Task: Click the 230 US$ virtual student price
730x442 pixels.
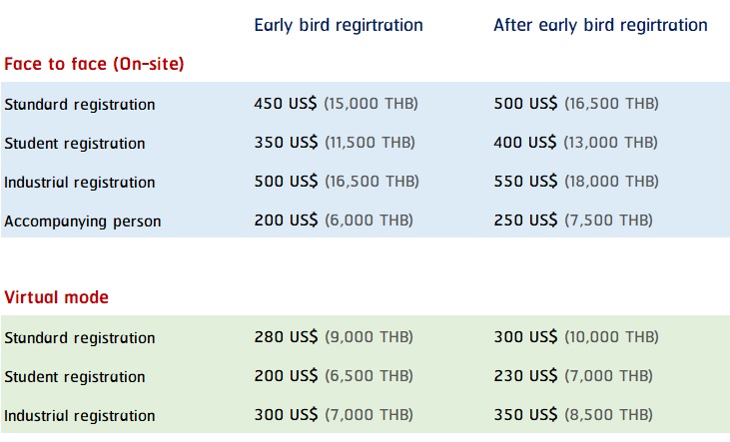Action: (525, 376)
